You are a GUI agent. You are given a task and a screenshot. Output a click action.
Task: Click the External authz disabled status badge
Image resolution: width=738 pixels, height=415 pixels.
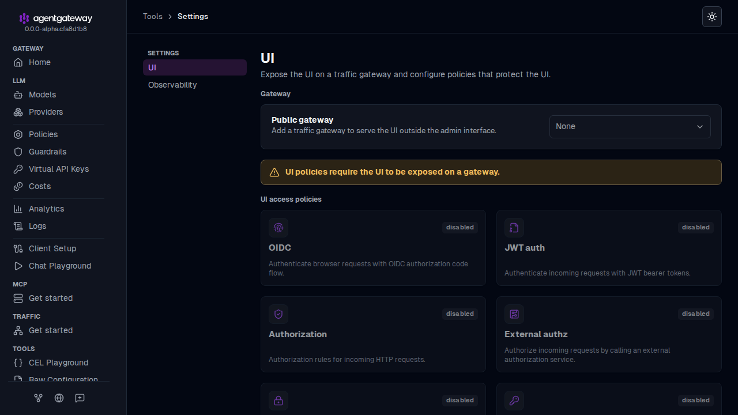(696, 314)
